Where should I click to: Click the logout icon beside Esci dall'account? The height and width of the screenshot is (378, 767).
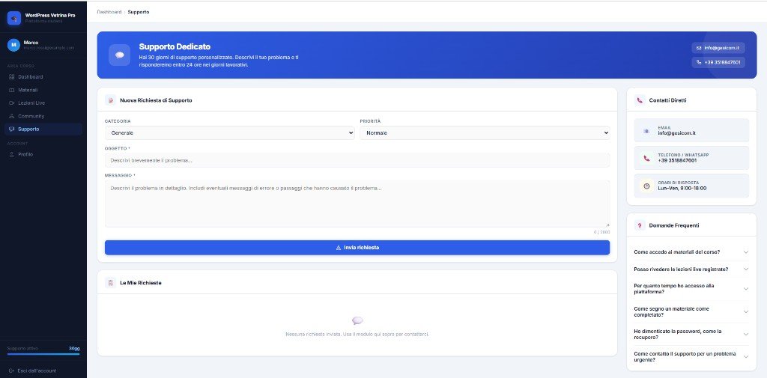(11, 371)
